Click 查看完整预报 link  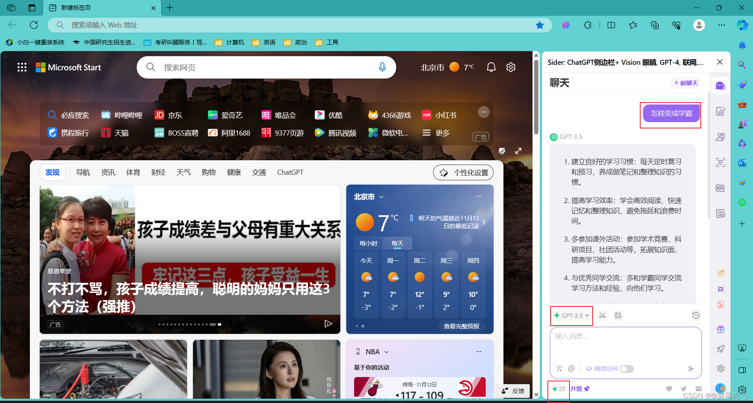coord(461,326)
